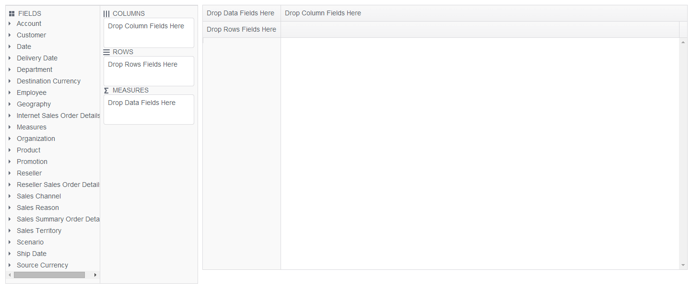Click the expand arrow beside Product

10,150
